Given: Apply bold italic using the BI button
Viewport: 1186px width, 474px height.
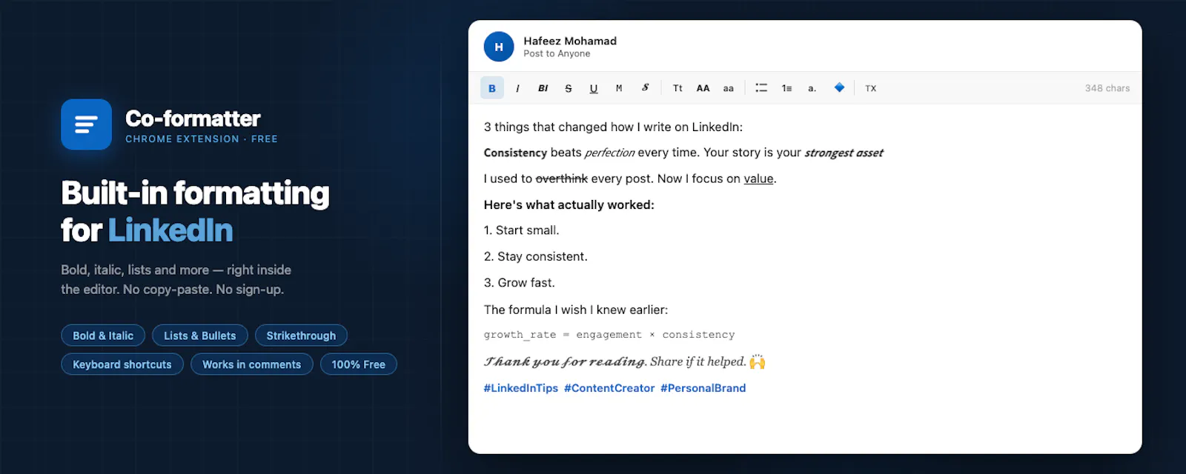Looking at the screenshot, I should point(543,88).
